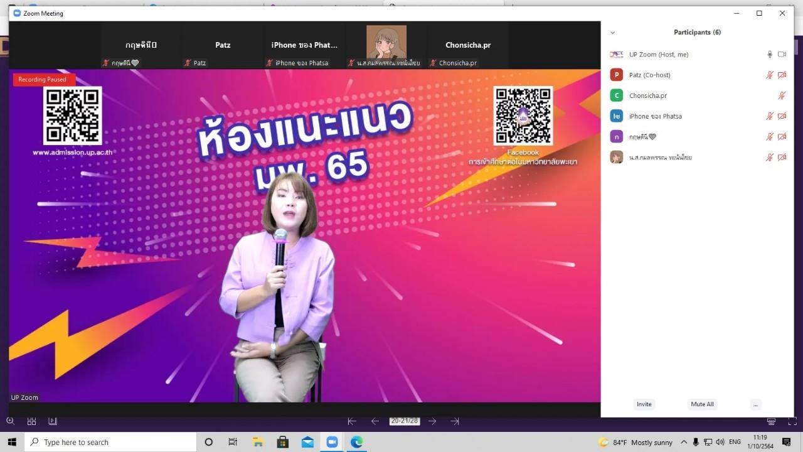Open Cortana circle icon on taskbar
803x452 pixels.
(209, 442)
